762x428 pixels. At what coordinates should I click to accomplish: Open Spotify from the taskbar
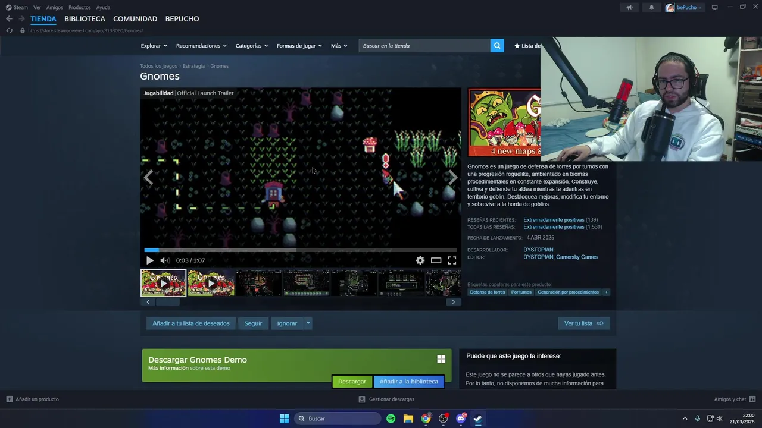point(391,418)
